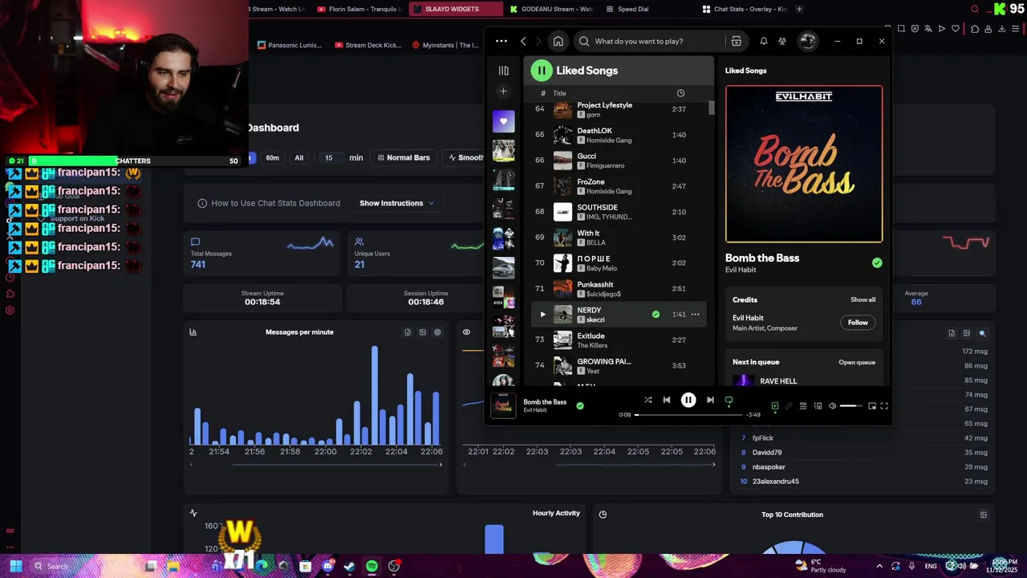Open Spotify Browse icon in search bar
The width and height of the screenshot is (1027, 578).
coord(736,41)
